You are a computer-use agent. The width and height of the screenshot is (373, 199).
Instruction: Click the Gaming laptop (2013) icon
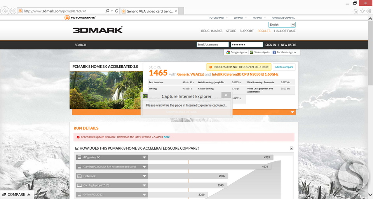point(79,185)
